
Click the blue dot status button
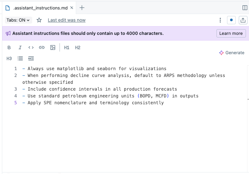[232, 20]
